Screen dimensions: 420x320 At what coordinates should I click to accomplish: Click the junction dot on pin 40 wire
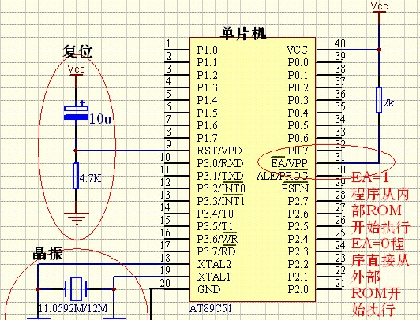click(x=379, y=50)
